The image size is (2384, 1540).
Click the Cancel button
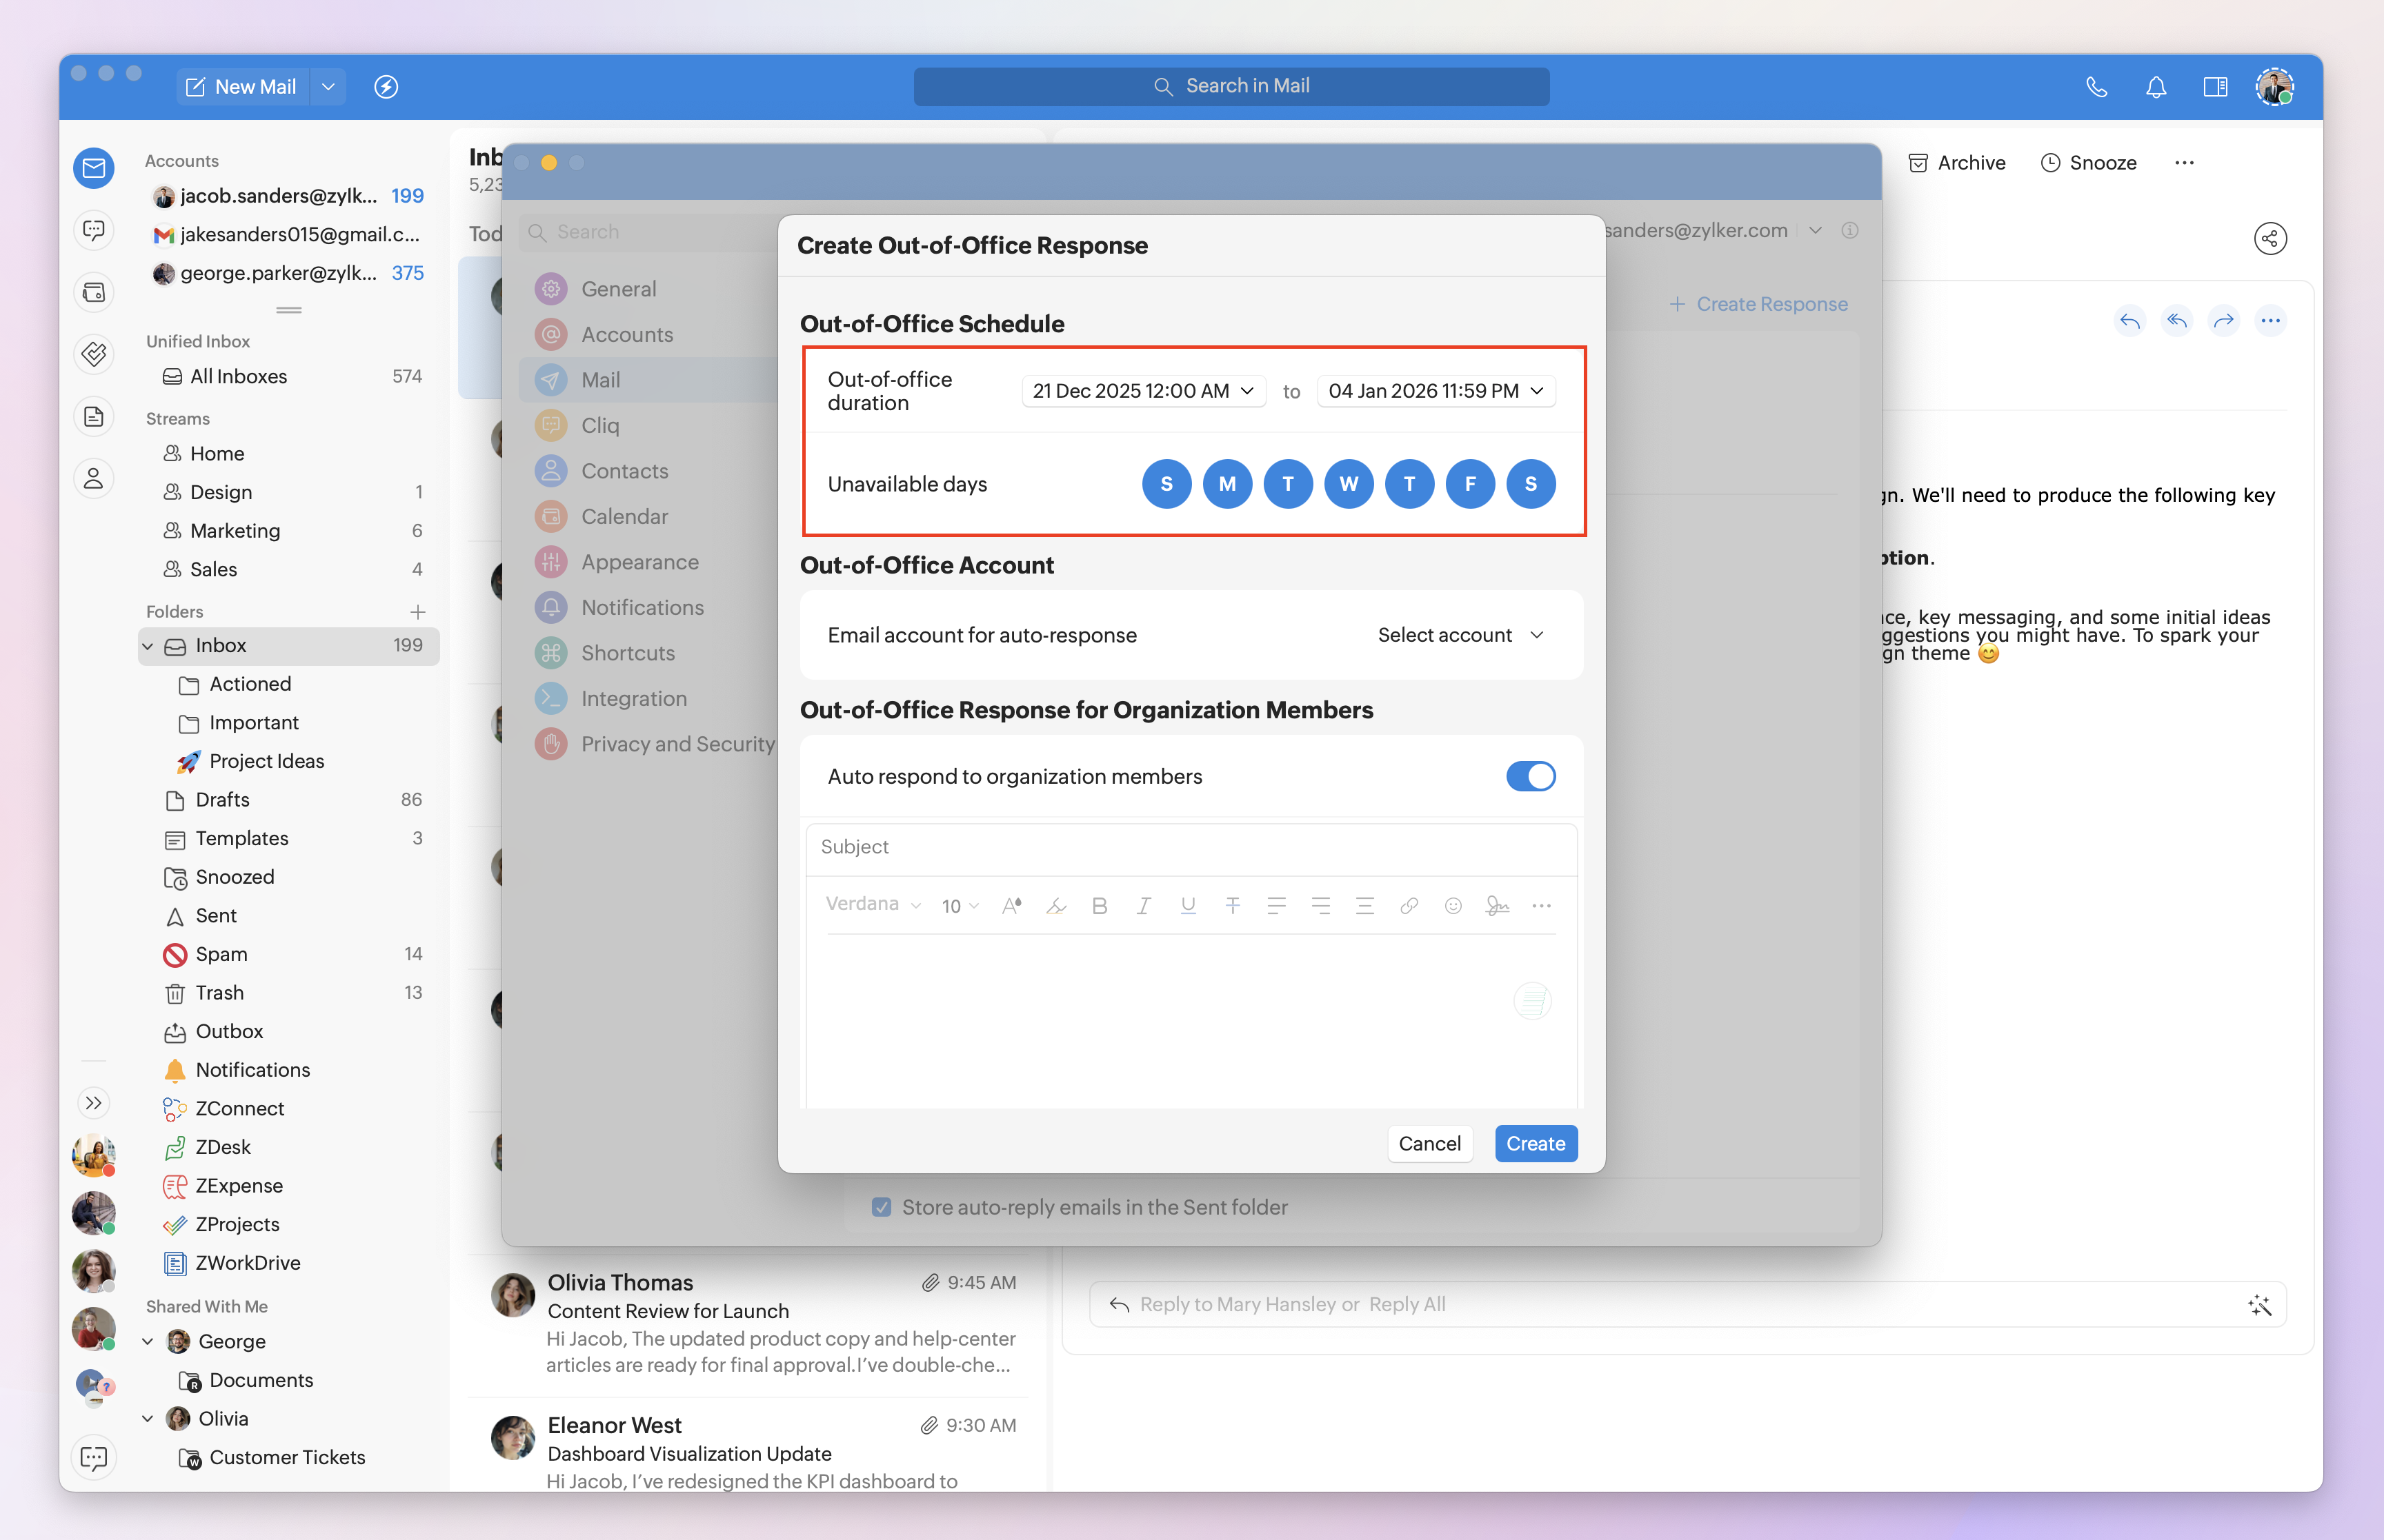[x=1429, y=1143]
